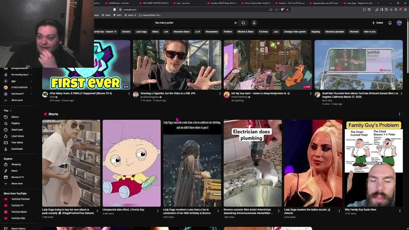Screen dimensions: 409x230
Task: Open options for Unexpected side effect short
Action: tap(158, 211)
